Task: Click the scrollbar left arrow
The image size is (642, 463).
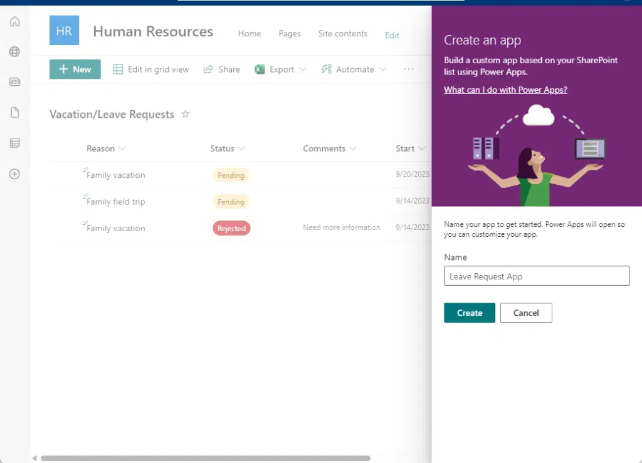Action: [34, 458]
